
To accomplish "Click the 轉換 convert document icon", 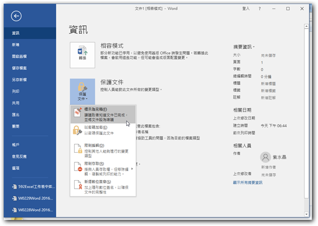I will [83, 55].
